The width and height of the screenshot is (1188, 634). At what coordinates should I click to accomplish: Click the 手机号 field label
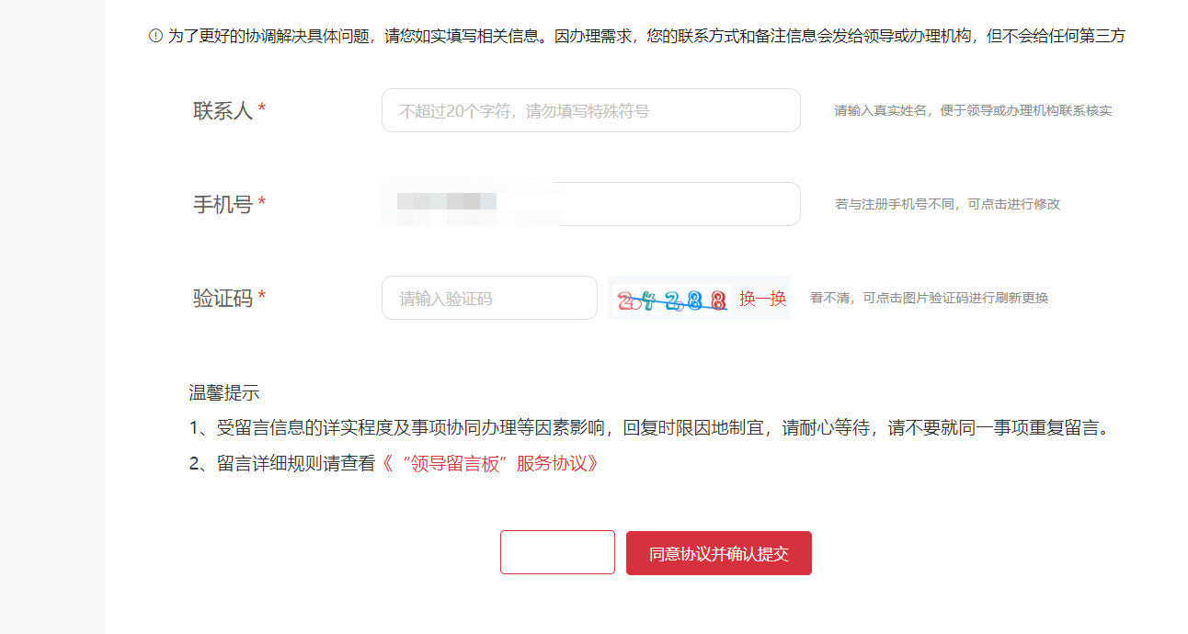point(223,204)
